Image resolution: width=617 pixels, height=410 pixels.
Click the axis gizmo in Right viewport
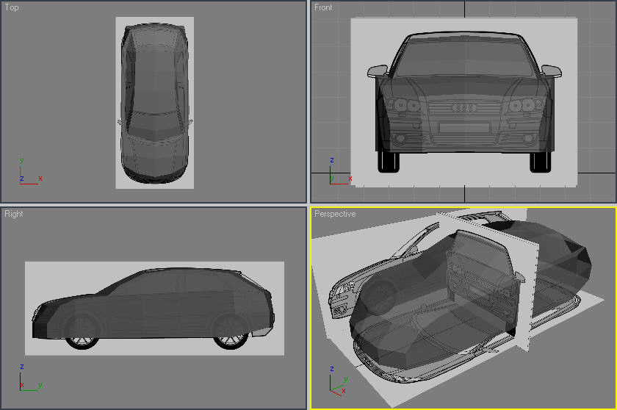tap(30, 377)
